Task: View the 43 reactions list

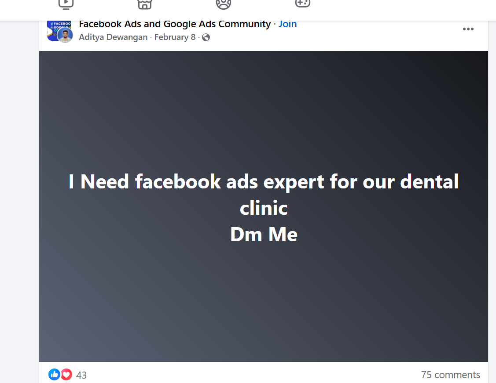Action: [81, 375]
